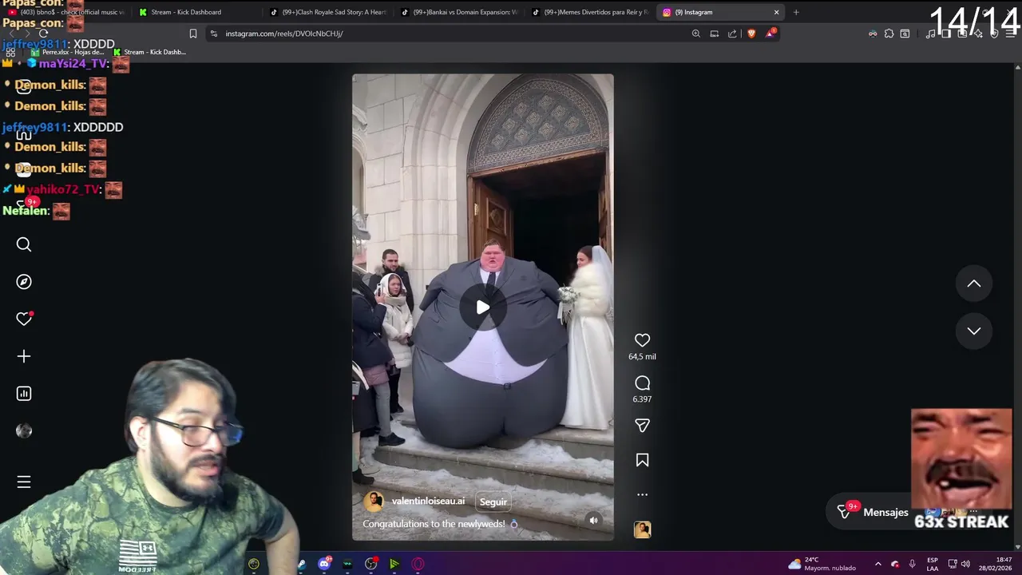Open Instagram dashboard chart icon

[x=24, y=394]
